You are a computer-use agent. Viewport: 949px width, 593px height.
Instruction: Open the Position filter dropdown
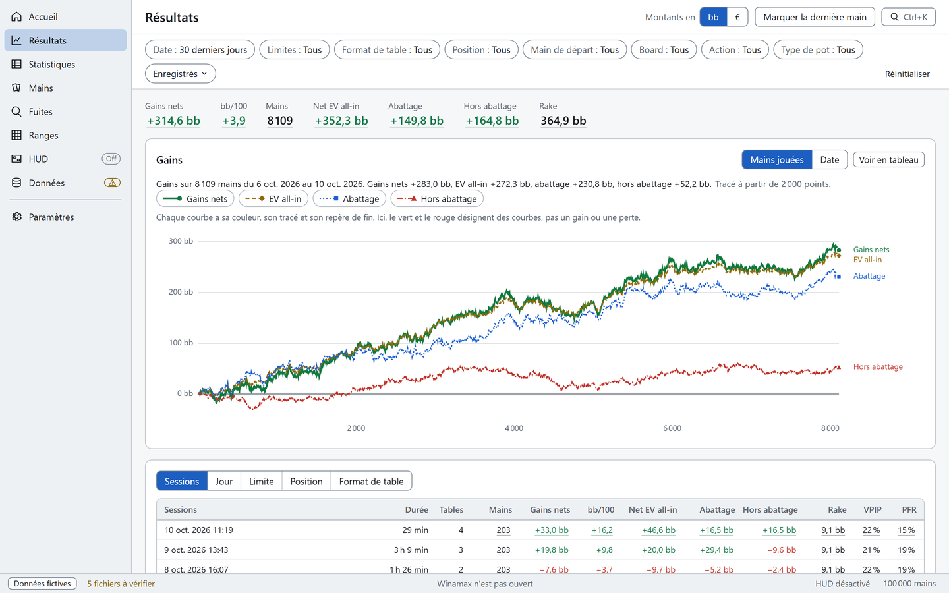[481, 49]
